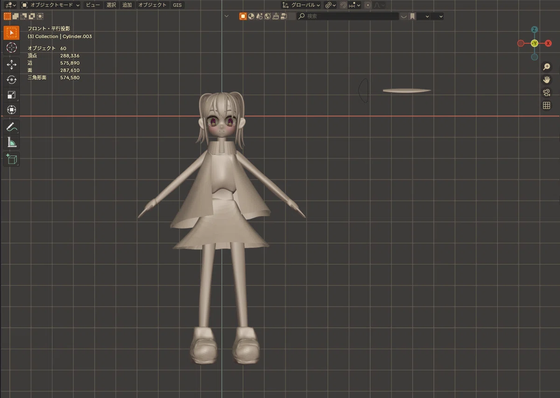Image resolution: width=560 pixels, height=398 pixels.
Task: Toggle the camera view icon
Action: [x=546, y=93]
